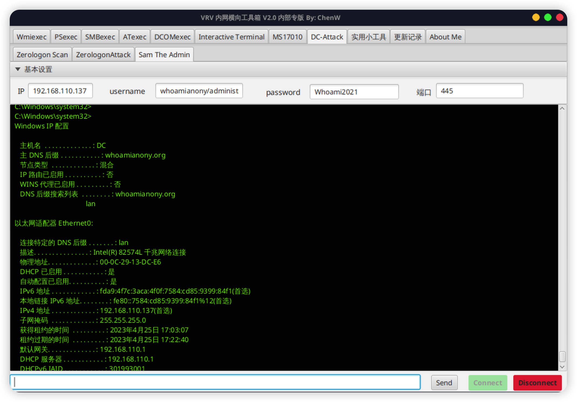Select the SMBexec tab
The image size is (577, 402).
pyautogui.click(x=100, y=37)
